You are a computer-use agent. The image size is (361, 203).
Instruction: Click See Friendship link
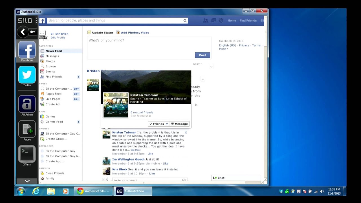tap(141, 116)
